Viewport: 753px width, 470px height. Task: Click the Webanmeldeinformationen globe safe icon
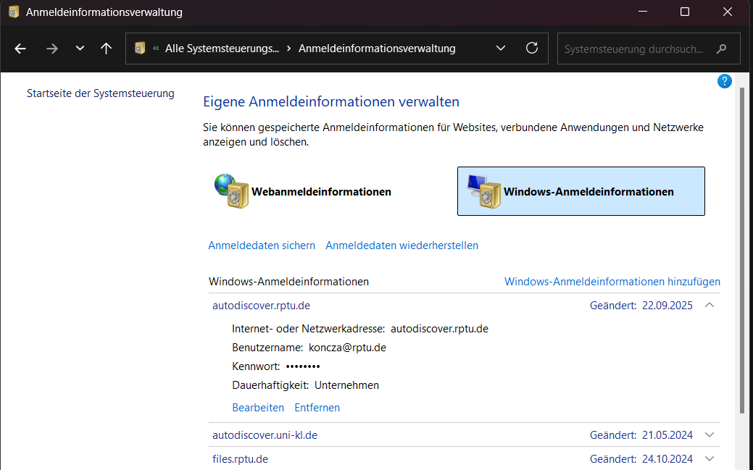tap(231, 191)
